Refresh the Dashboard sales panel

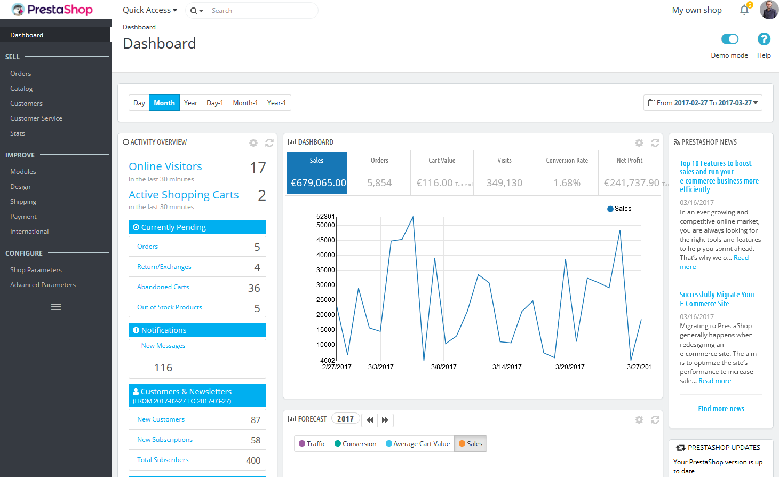(x=655, y=142)
